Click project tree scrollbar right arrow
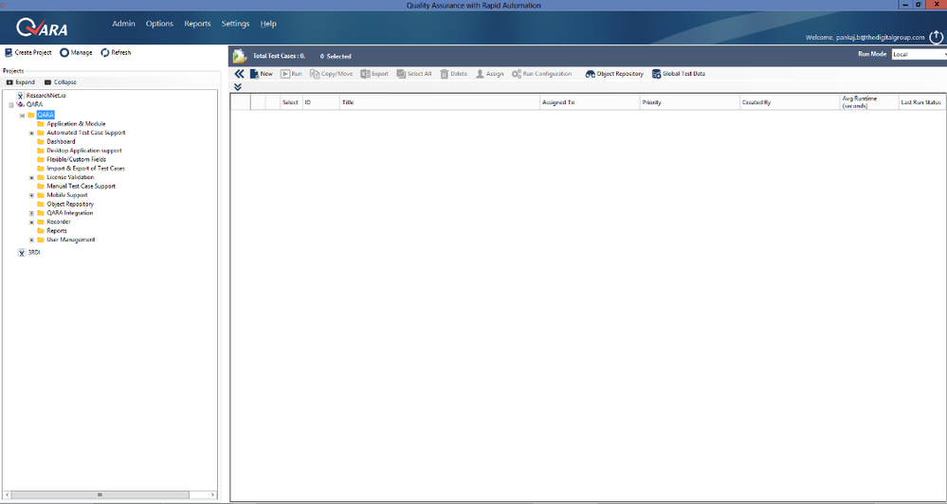This screenshot has width=947, height=504. tap(212, 495)
